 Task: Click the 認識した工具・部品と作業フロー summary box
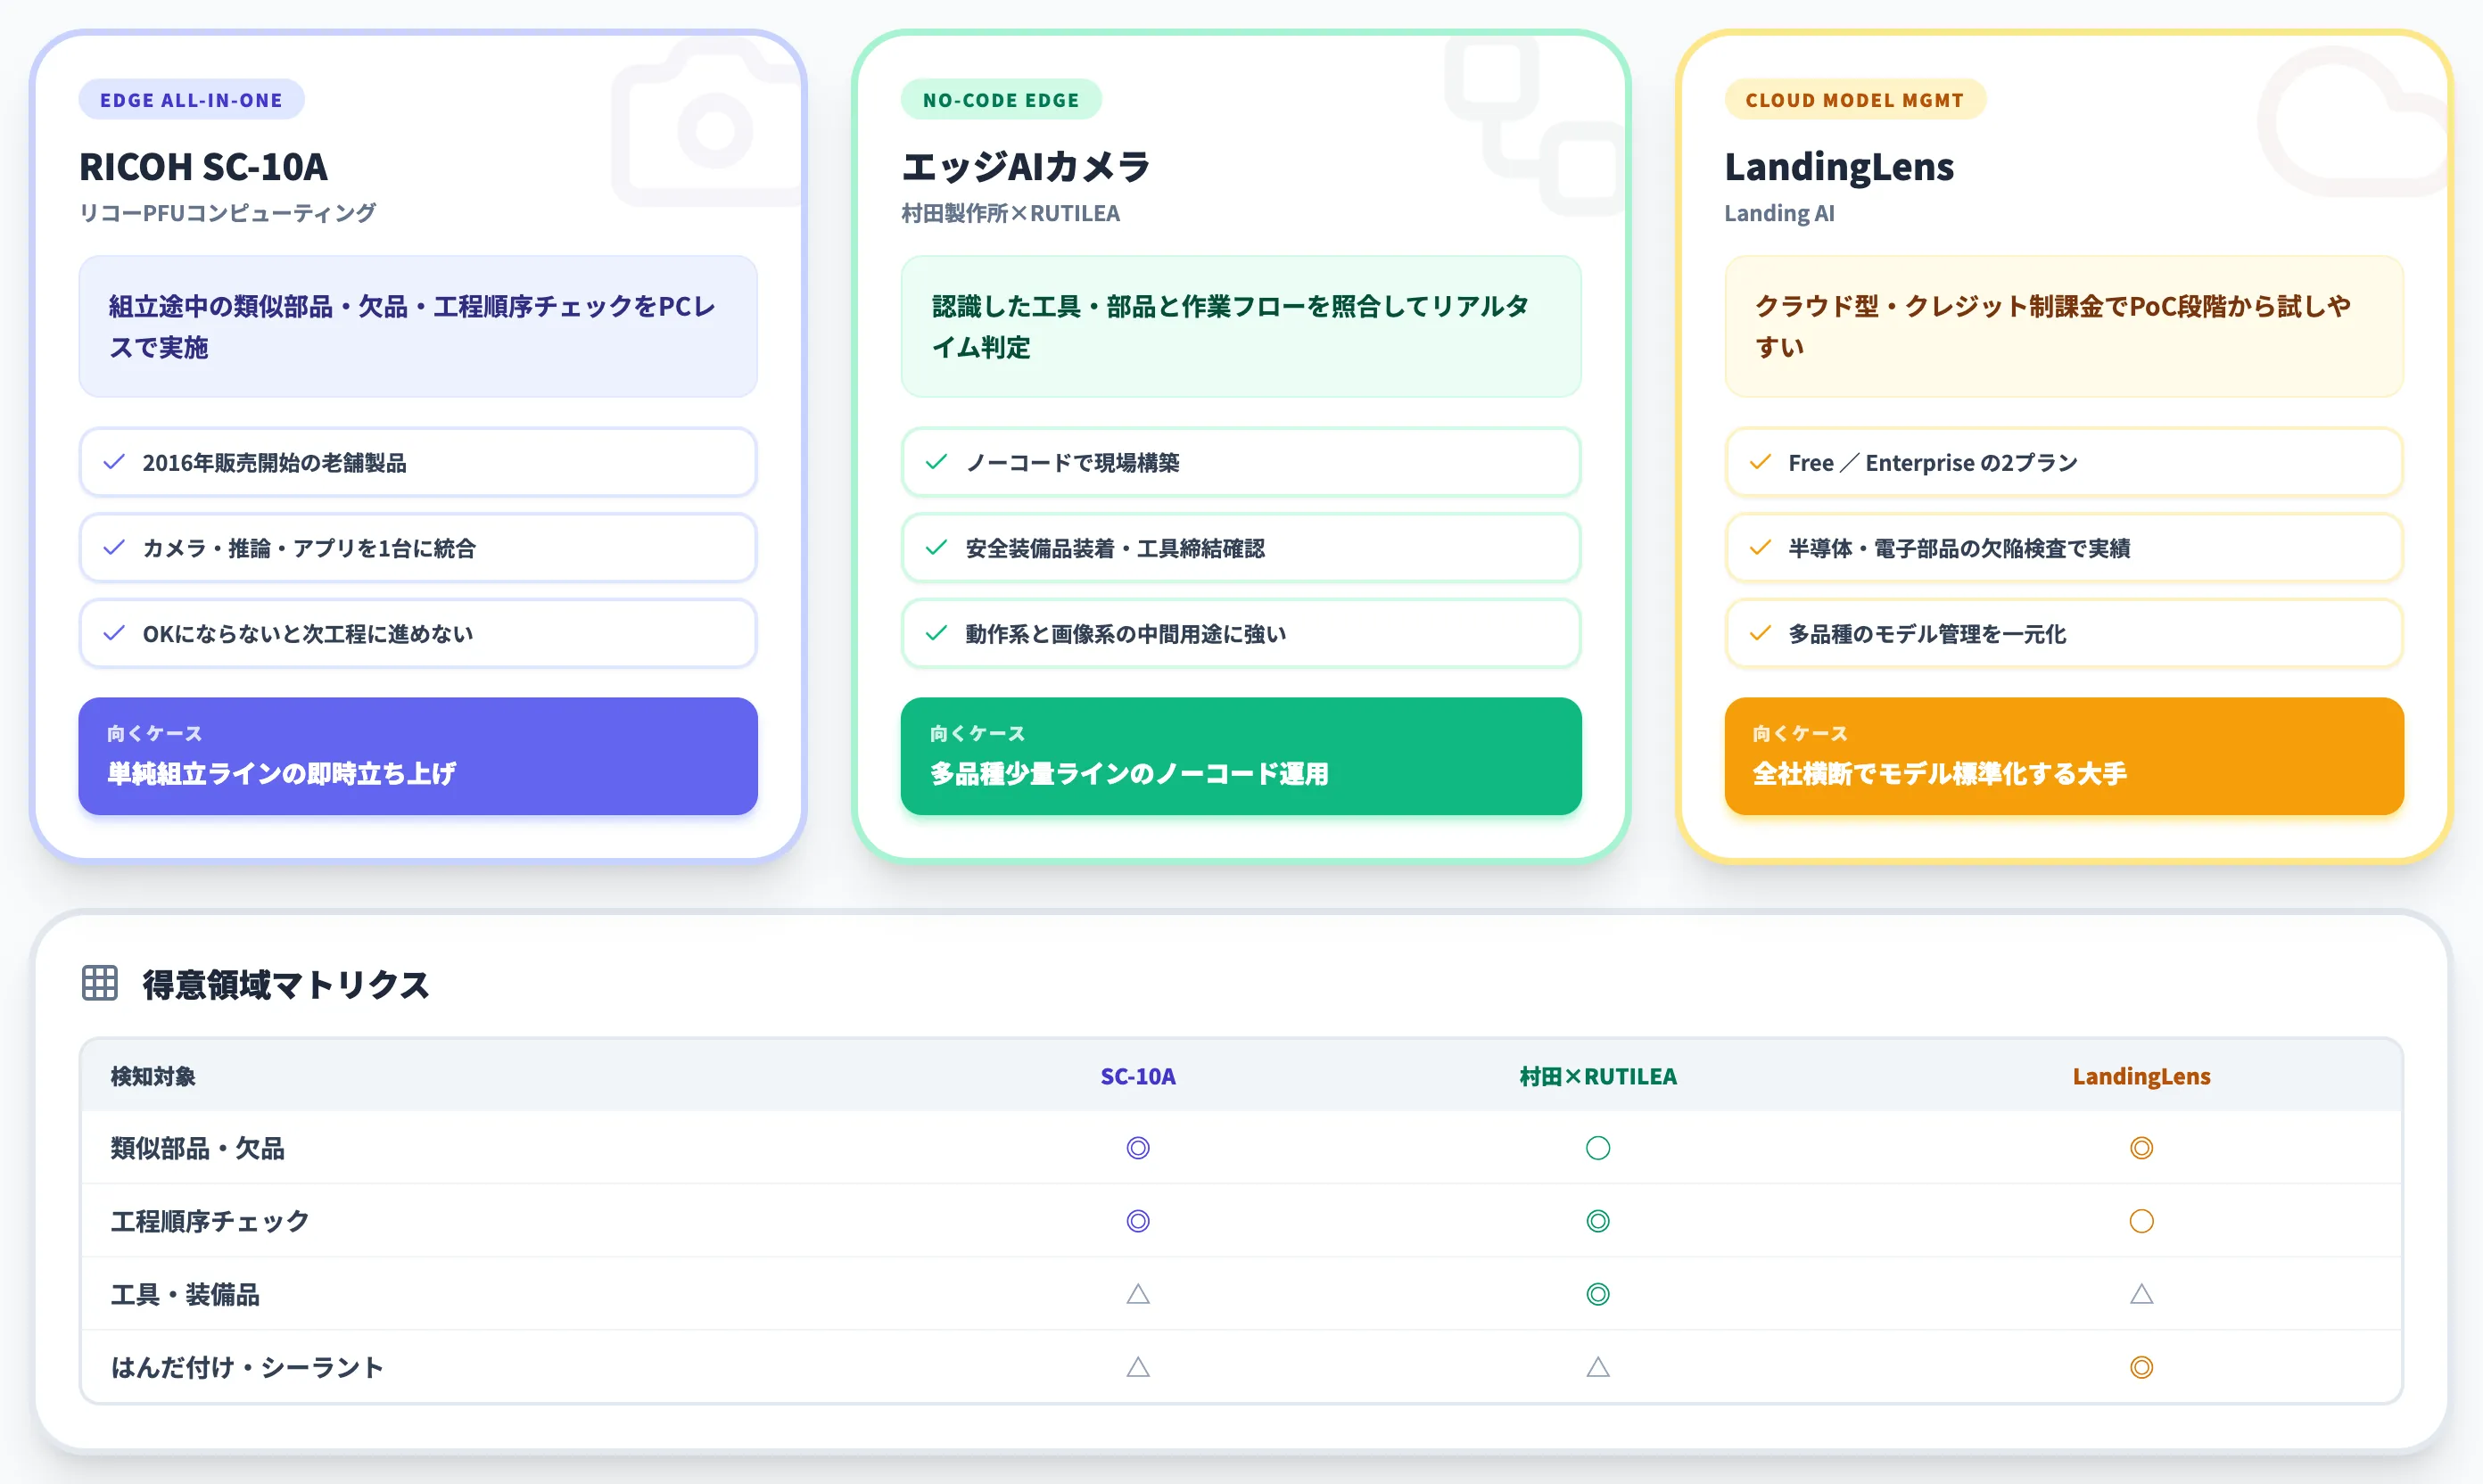(x=1241, y=326)
